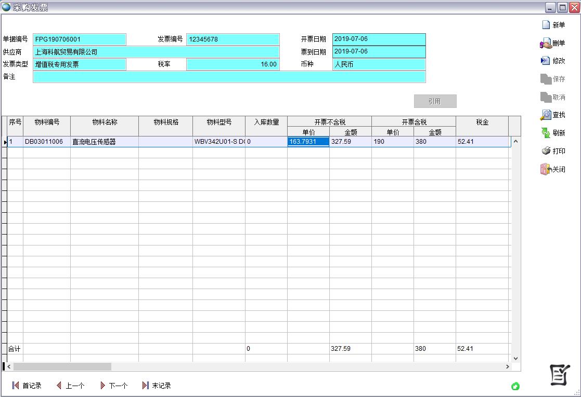Image resolution: width=581 pixels, height=397 pixels.
Task: Click the 修改 edit icon
Action: (546, 61)
